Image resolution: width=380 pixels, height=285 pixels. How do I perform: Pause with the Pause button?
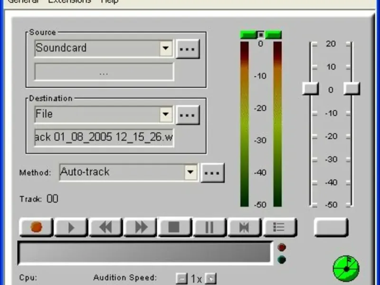click(209, 228)
